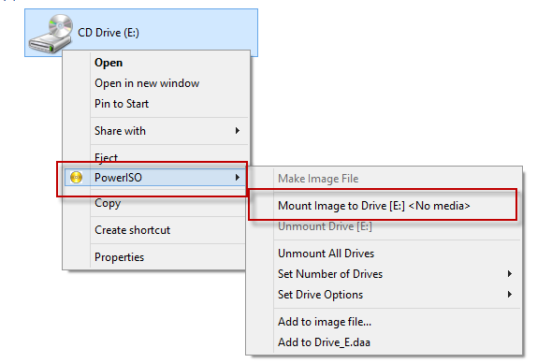Choose Open in the context menu
Image resolution: width=537 pixels, height=363 pixels.
click(109, 63)
